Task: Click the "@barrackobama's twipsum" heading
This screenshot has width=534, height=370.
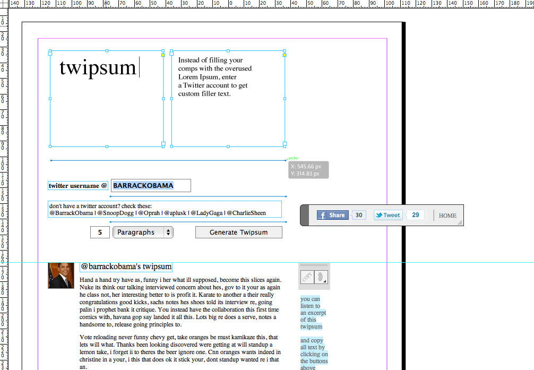Action: tap(126, 267)
